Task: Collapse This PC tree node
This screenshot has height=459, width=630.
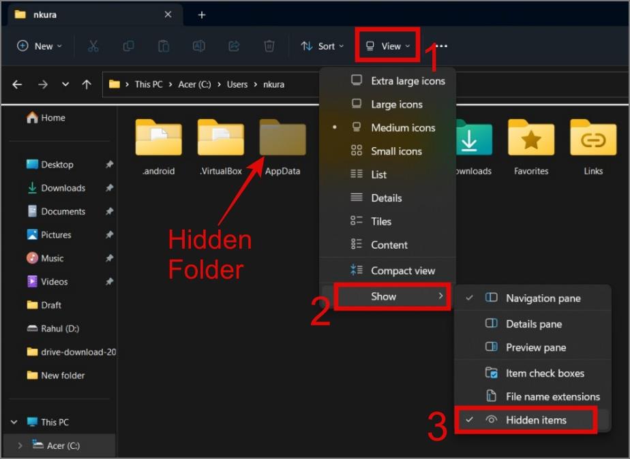Action: pos(14,422)
